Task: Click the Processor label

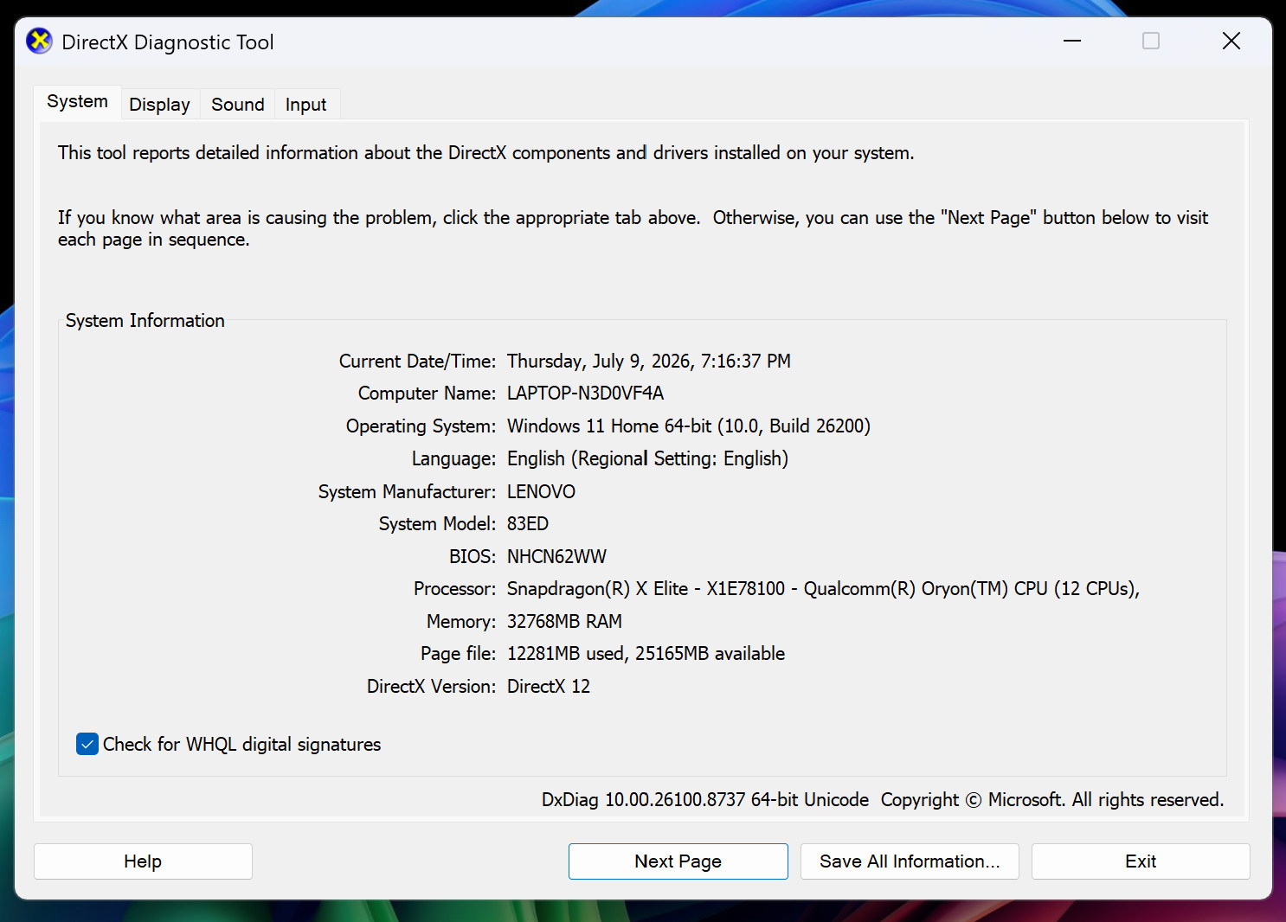Action: pos(454,589)
